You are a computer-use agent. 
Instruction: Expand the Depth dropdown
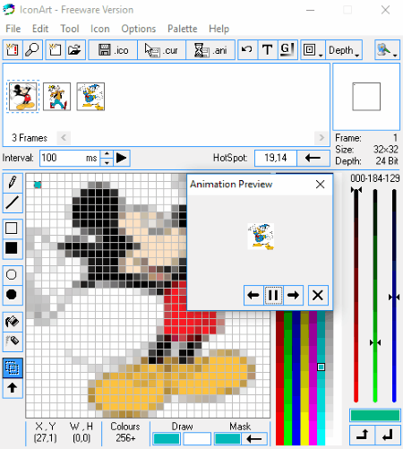coord(344,50)
